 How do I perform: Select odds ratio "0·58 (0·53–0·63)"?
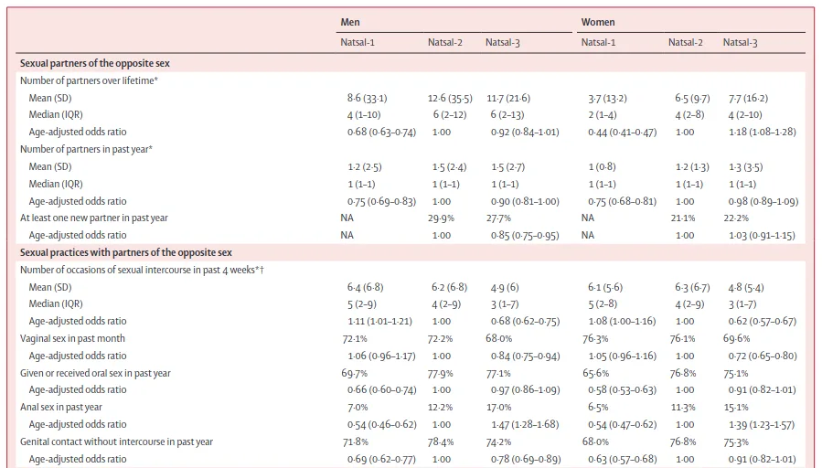pos(622,390)
